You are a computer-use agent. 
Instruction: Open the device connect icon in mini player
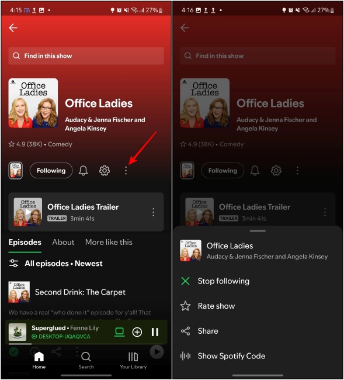click(x=119, y=332)
